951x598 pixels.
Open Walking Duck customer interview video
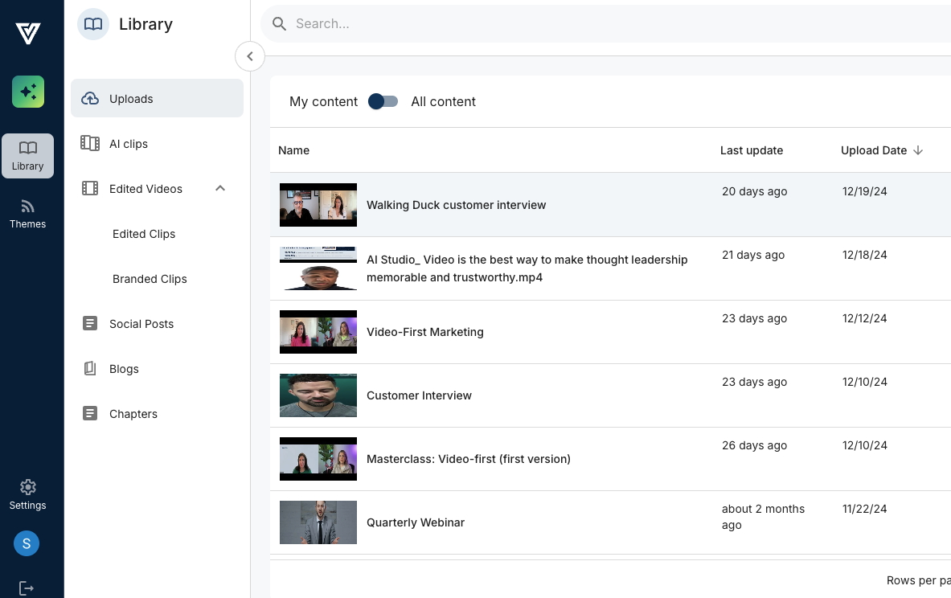pos(456,205)
